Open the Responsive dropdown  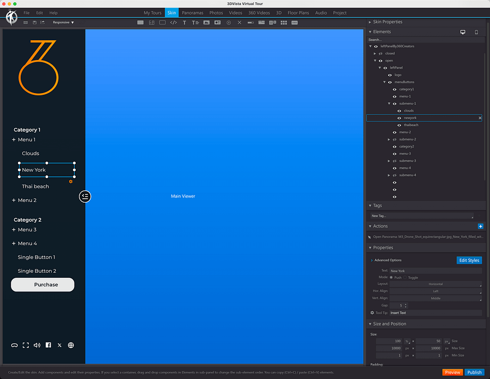(x=63, y=22)
